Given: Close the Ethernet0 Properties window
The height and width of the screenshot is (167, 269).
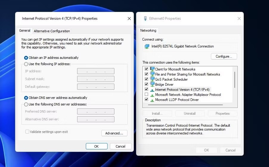Looking at the screenshot, I should (239, 19).
